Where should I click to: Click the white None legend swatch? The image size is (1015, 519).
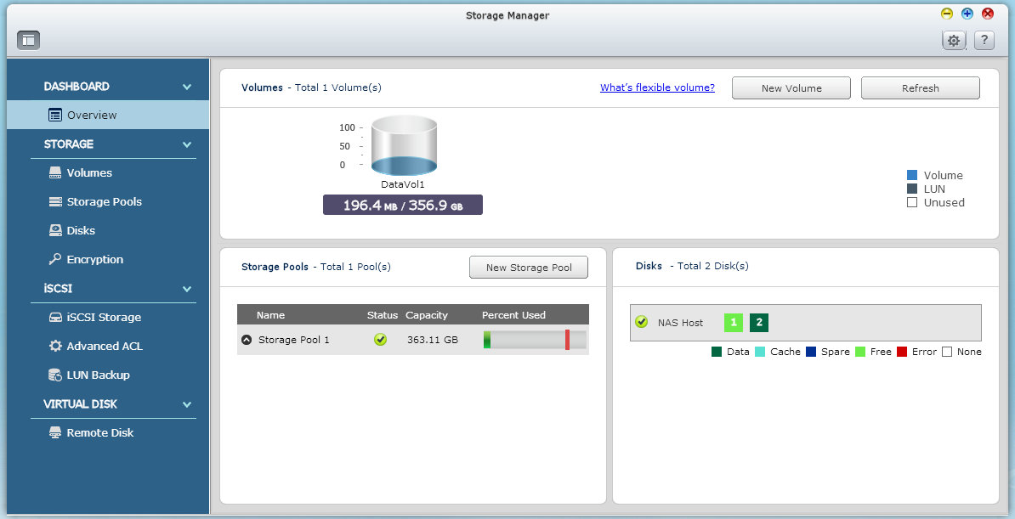pyautogui.click(x=947, y=352)
